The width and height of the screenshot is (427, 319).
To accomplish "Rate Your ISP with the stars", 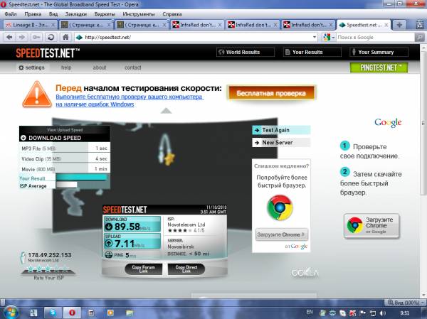I will point(48,269).
